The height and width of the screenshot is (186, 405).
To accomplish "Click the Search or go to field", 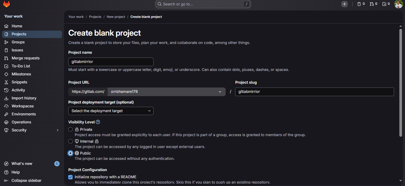I will pos(203,4).
